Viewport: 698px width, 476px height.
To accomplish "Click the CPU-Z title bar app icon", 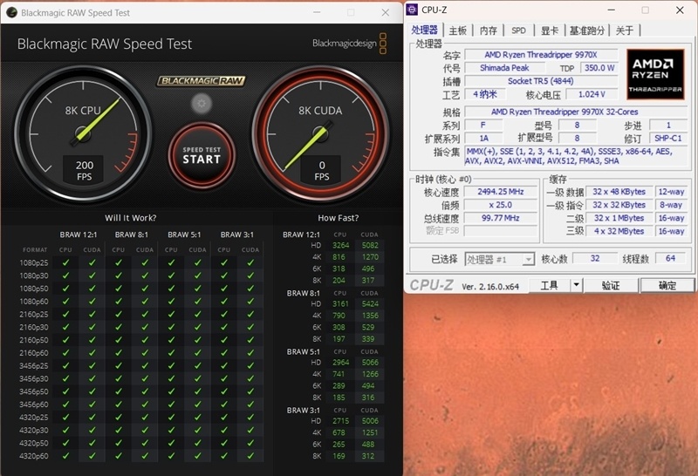I will coord(413,10).
